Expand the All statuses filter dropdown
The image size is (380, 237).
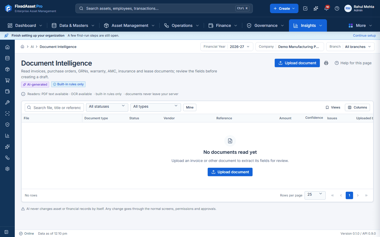(107, 107)
